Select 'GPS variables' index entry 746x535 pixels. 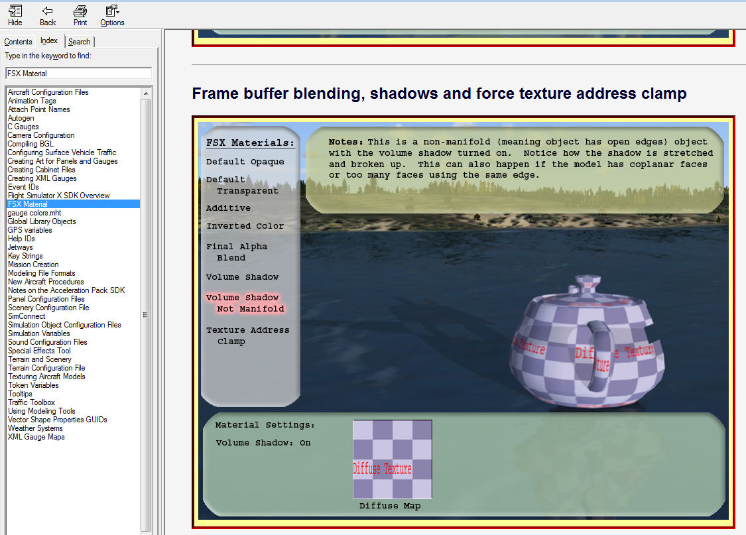click(30, 230)
